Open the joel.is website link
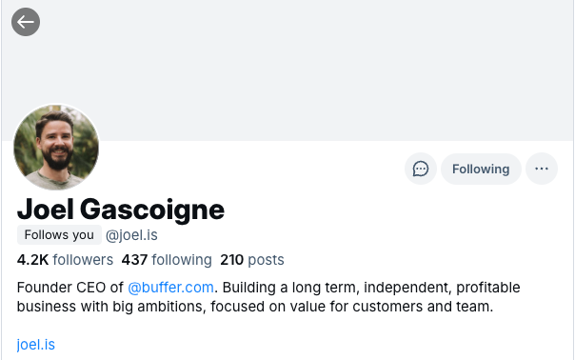Viewport: 575px width, 360px height. (36, 345)
